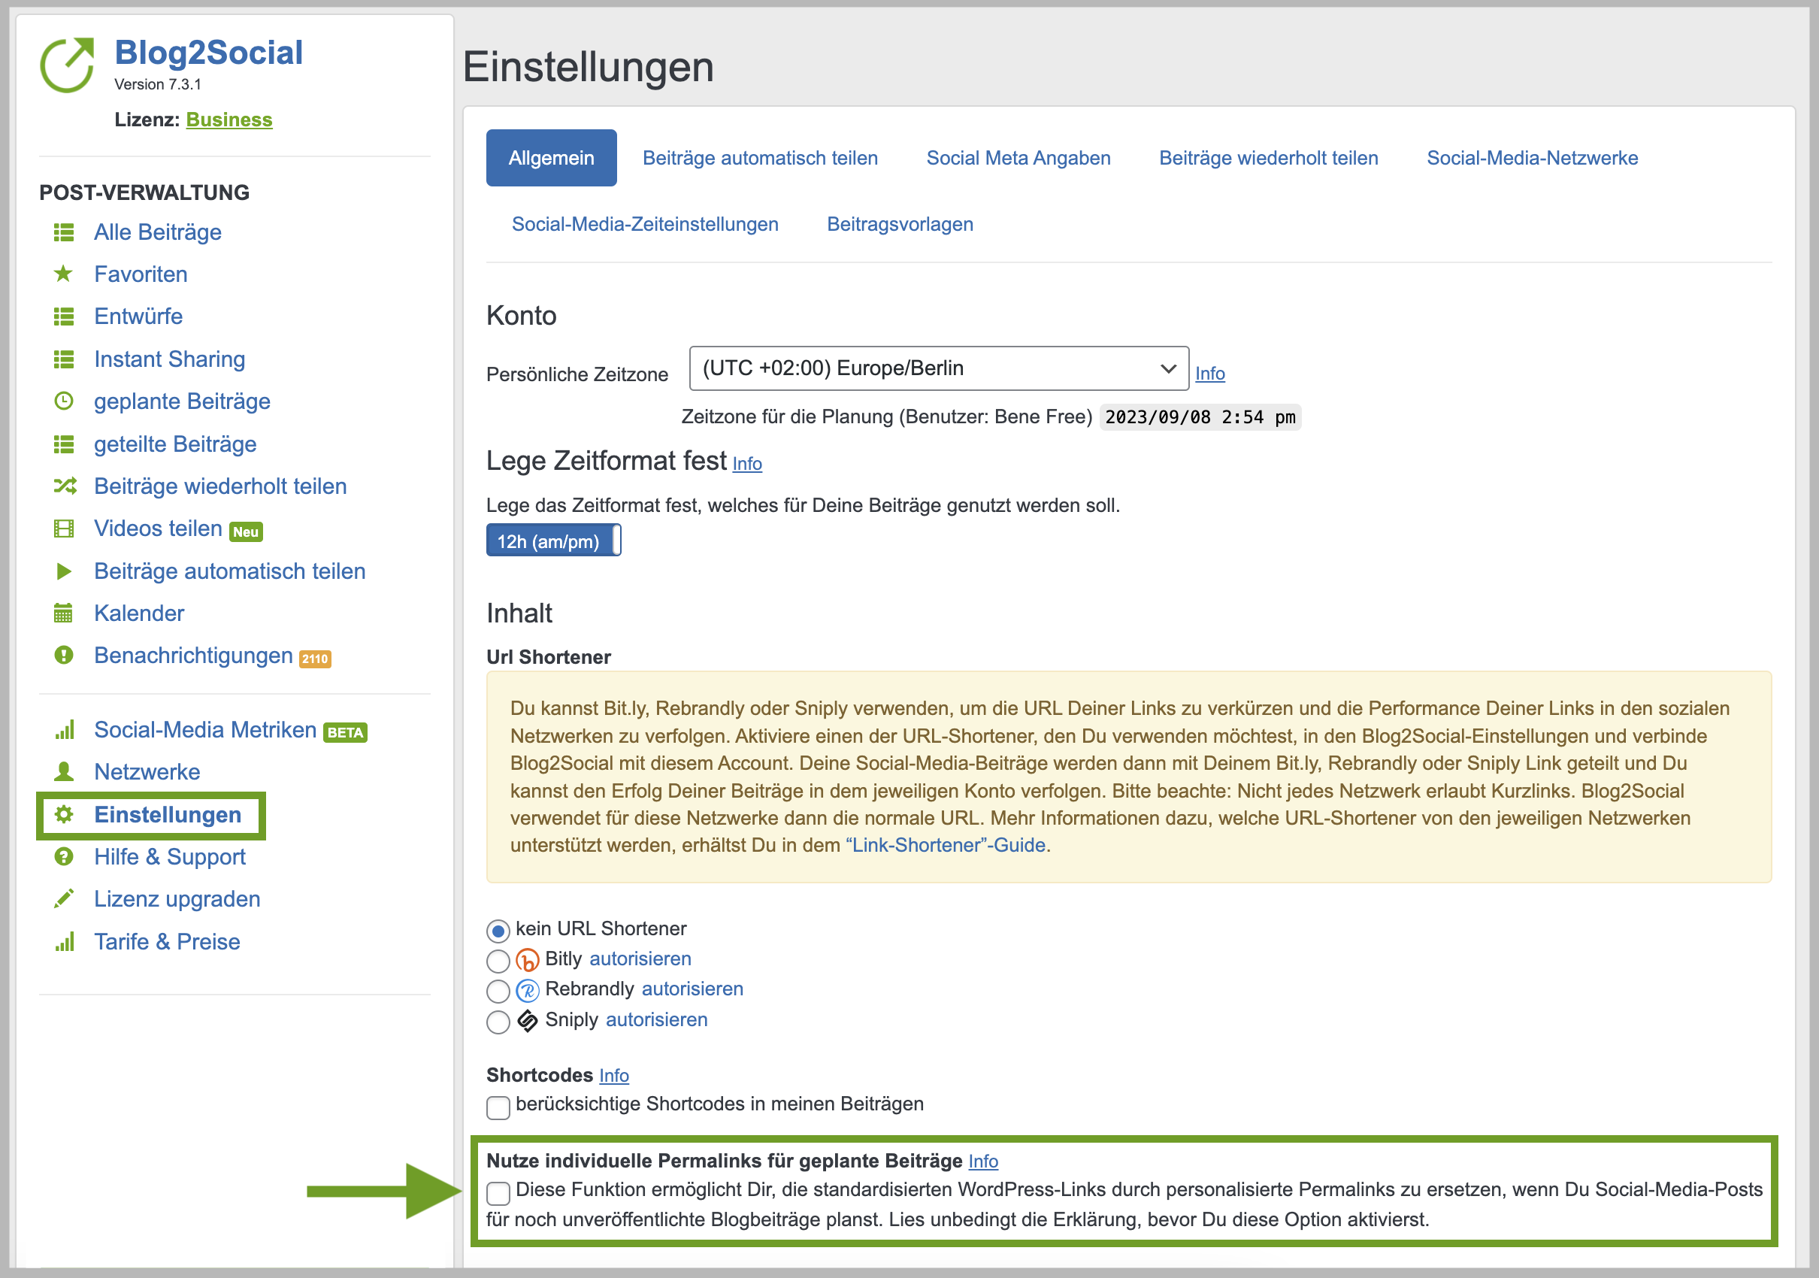Click the list icon beside Alle Beiträge
The width and height of the screenshot is (1819, 1278).
(x=63, y=232)
